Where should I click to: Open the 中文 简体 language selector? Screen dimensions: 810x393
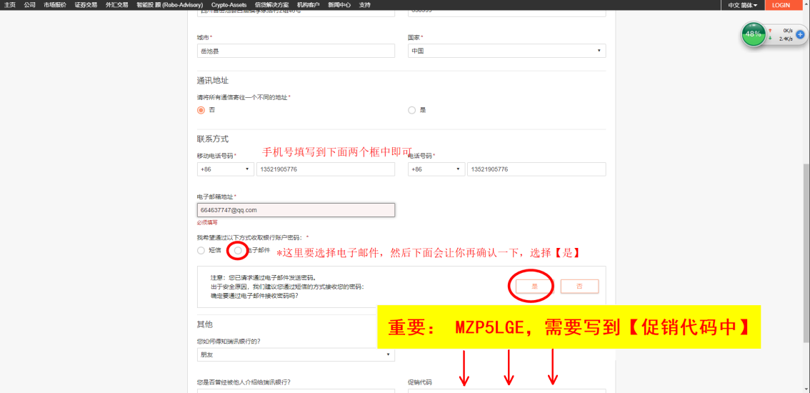click(743, 5)
